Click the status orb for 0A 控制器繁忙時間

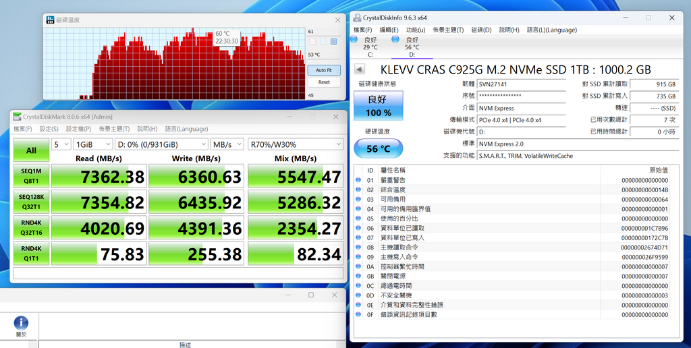click(x=358, y=266)
